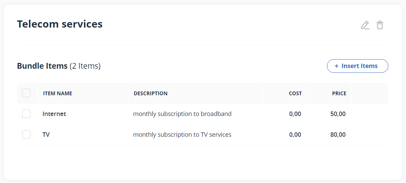Click the trash icon to delete the bundle
This screenshot has height=183, width=406.
[x=380, y=25]
